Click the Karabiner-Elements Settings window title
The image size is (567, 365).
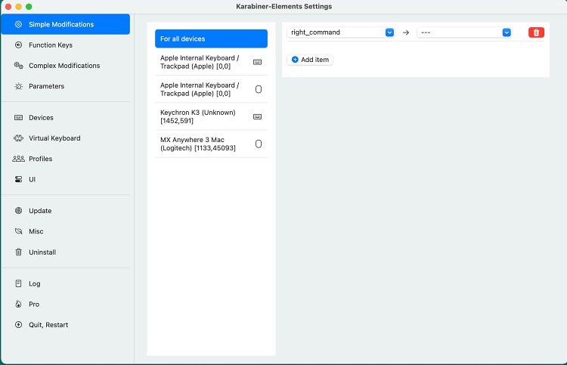pos(283,6)
